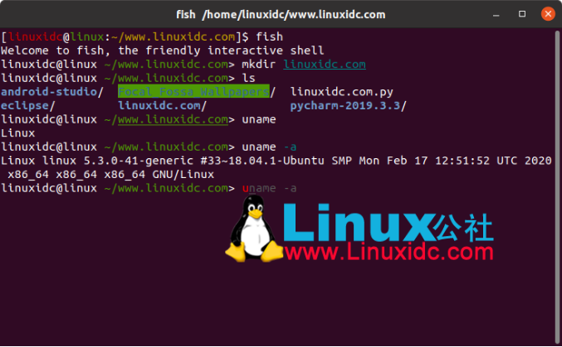Click the linuxidc.com.py file name

pyautogui.click(x=341, y=92)
